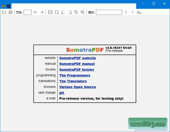
Task: Maximize the SumatraPDF window
Action: [154, 3]
